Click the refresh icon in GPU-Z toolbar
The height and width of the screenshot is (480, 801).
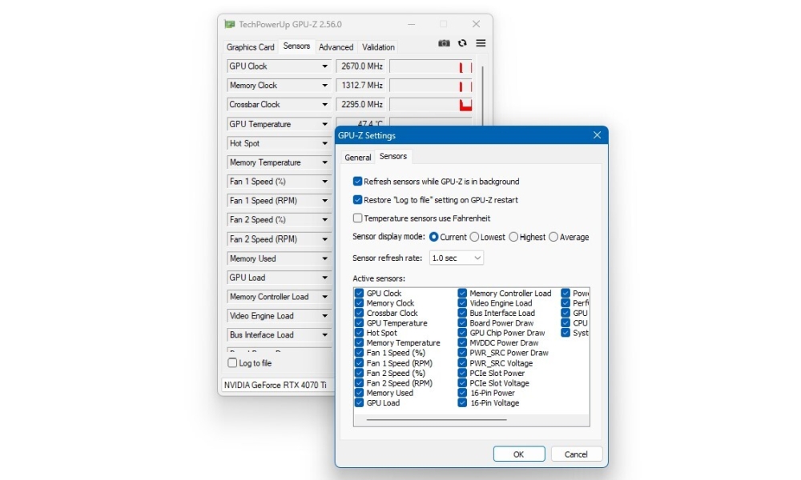(x=462, y=43)
